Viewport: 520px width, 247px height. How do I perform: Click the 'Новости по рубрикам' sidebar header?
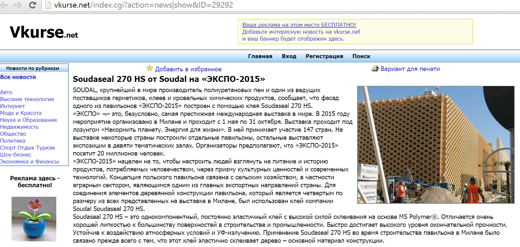33,68
